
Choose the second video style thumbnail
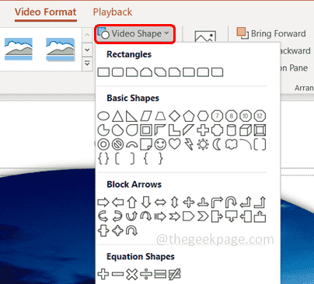click(x=61, y=49)
